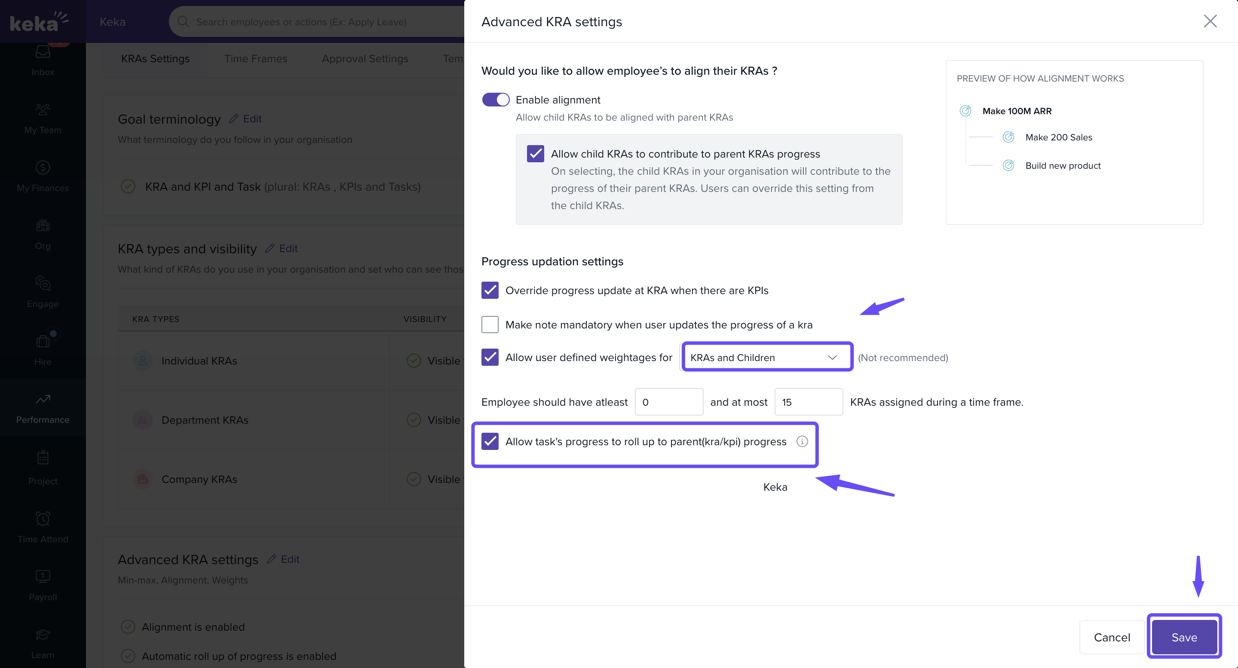Click the Cancel button
Image resolution: width=1238 pixels, height=668 pixels.
pyautogui.click(x=1112, y=637)
